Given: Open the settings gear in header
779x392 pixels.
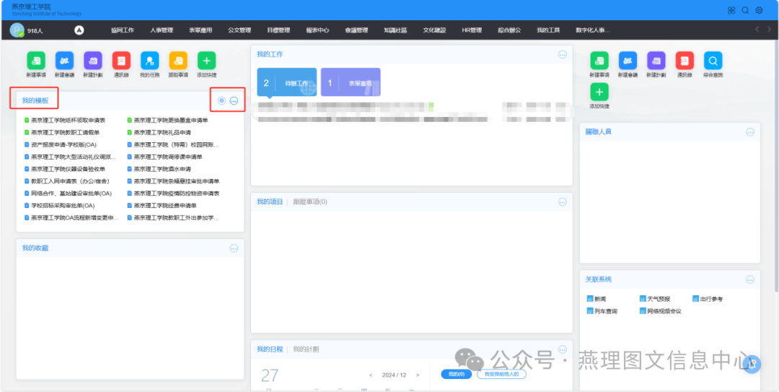Looking at the screenshot, I should pos(759,10).
